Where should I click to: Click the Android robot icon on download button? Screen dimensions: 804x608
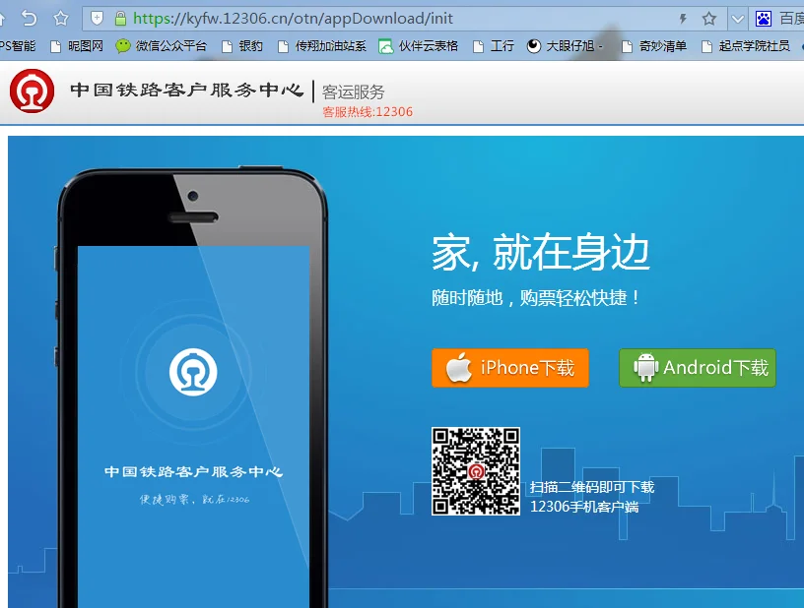click(x=646, y=367)
